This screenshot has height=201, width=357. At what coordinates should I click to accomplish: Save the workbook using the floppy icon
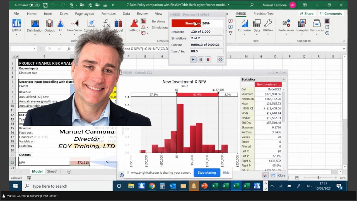pos(45,5)
